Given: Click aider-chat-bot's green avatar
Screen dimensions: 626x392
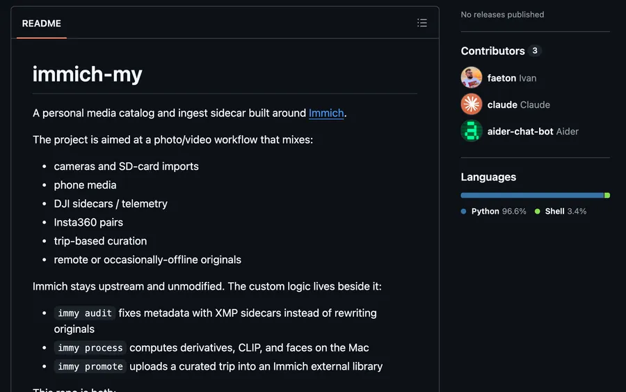Looking at the screenshot, I should tap(472, 131).
